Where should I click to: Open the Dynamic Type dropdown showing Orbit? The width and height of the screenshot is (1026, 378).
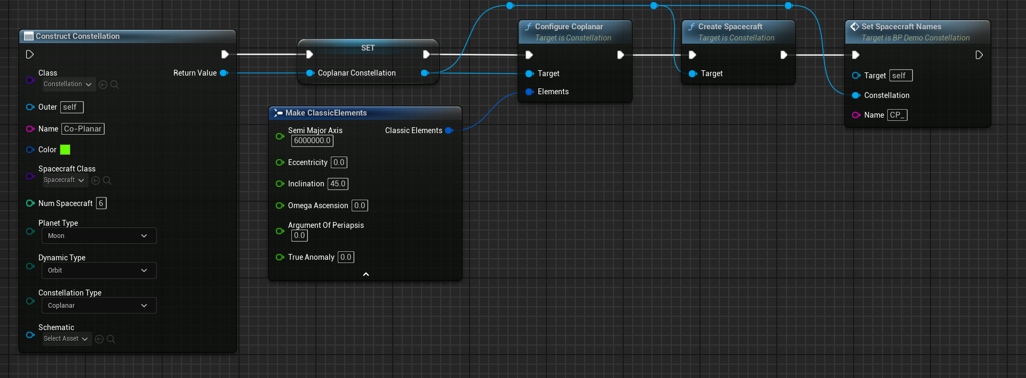(99, 270)
